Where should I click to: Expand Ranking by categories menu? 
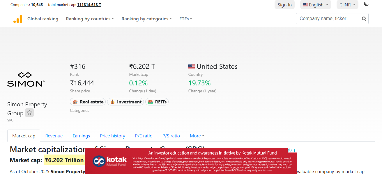(x=146, y=19)
